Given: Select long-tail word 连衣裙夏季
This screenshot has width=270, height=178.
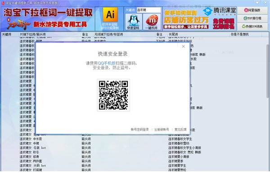Looking at the screenshot, I should [175, 161].
